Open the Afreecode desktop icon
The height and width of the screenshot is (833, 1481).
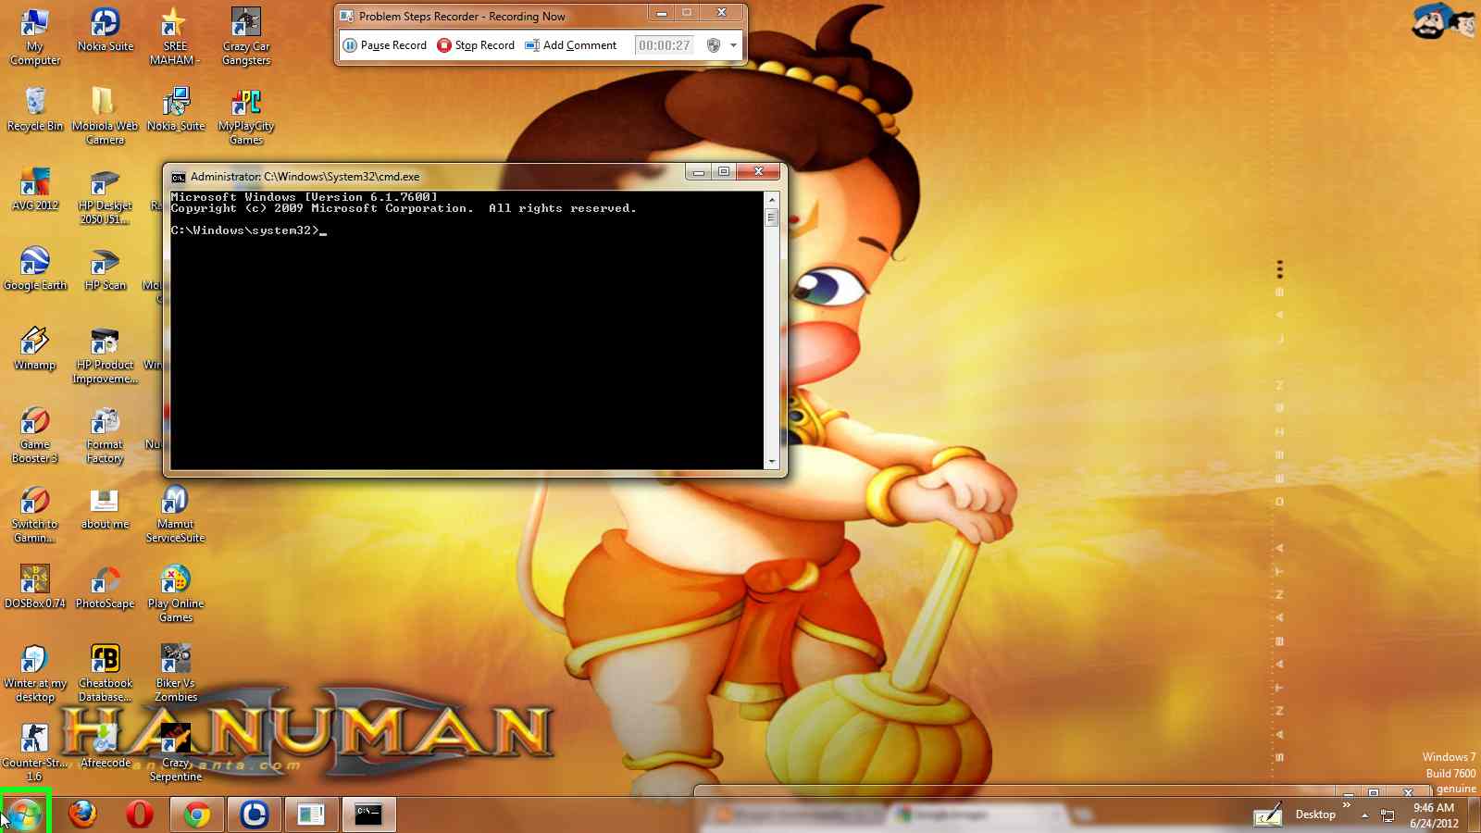click(x=105, y=747)
